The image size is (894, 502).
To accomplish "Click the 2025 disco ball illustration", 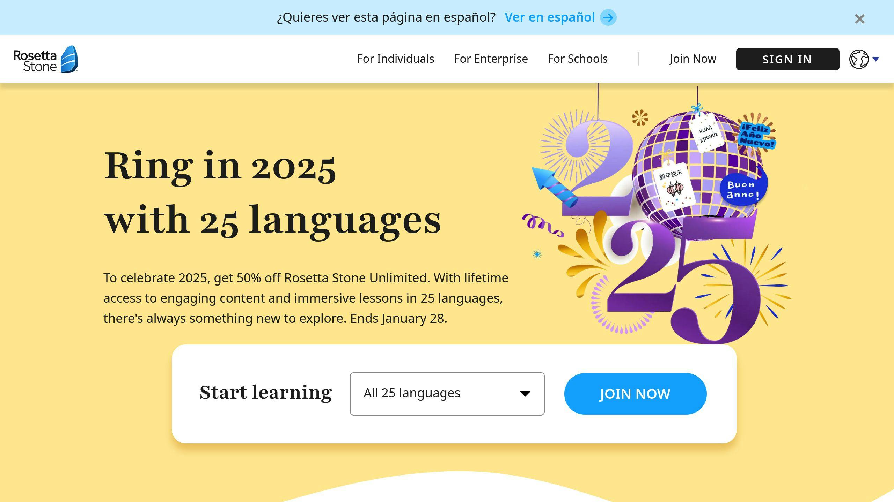I will pos(657,214).
